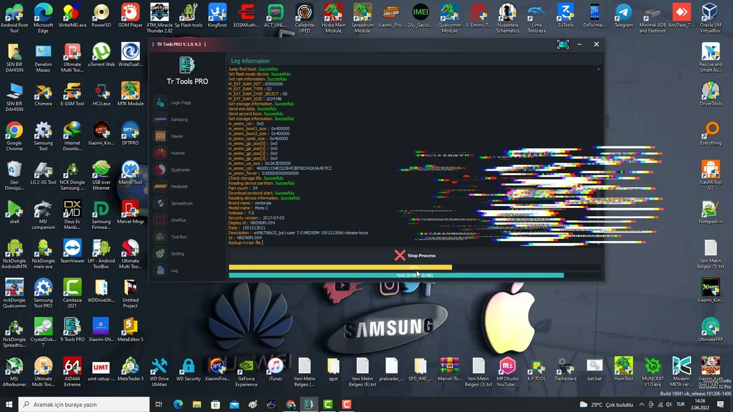Screen dimensions: 733x412
Task: Open the Tr Tools PRO desktop shortcut
Action: pos(72,330)
